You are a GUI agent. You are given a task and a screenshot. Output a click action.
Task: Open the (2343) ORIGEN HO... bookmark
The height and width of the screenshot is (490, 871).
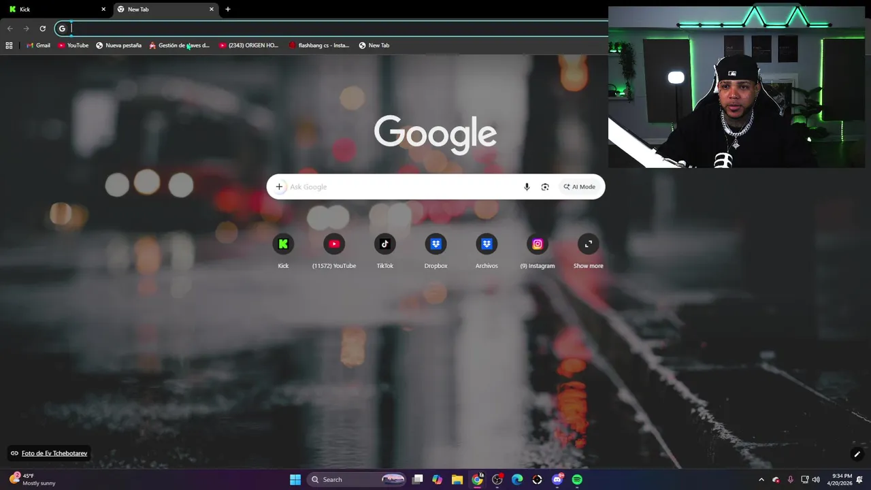(x=248, y=46)
